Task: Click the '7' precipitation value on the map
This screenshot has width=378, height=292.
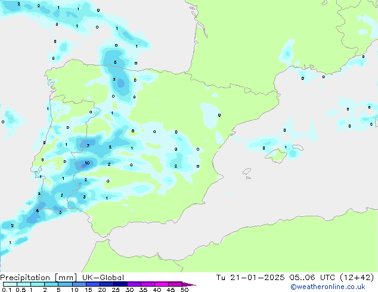Action: point(88,145)
